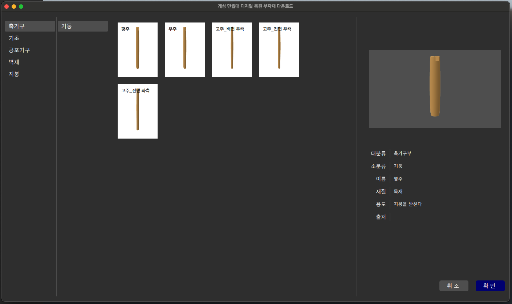The image size is (512, 304).
Task: Click the 3D column preview image
Action: pos(435,89)
